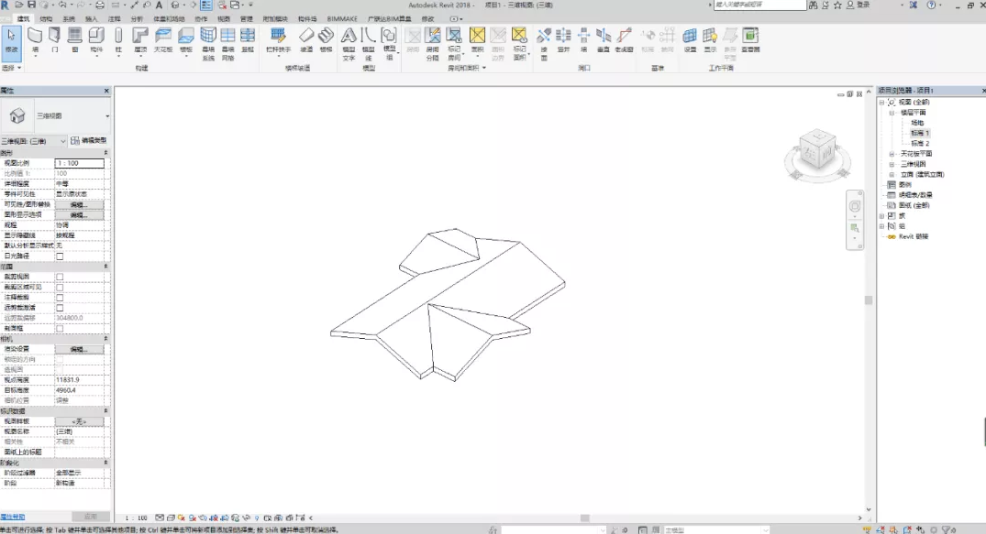Click the ViewCube in the 3D view
Image resolution: width=986 pixels, height=534 pixels.
[x=817, y=149]
